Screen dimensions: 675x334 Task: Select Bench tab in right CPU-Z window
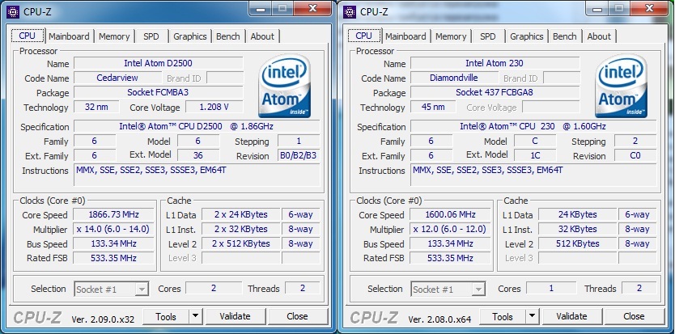point(565,36)
